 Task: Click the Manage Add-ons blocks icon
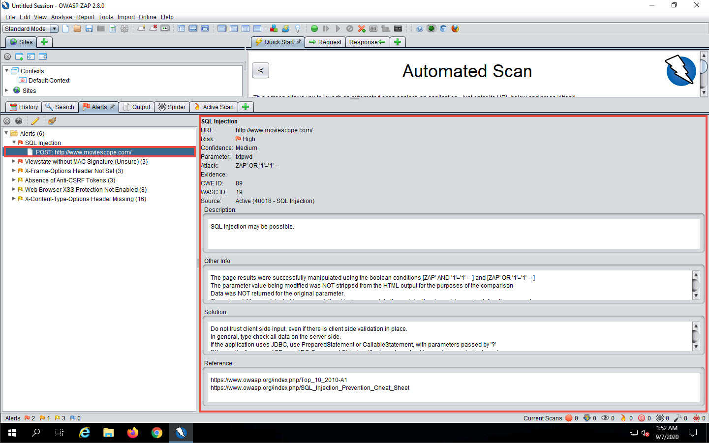(274, 29)
